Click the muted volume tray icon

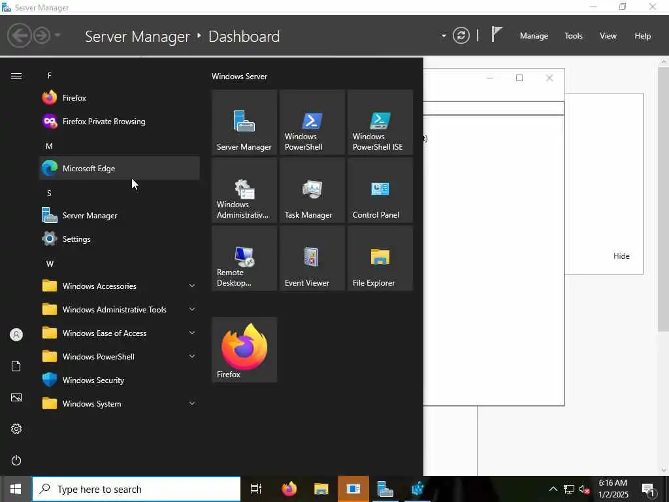click(584, 489)
